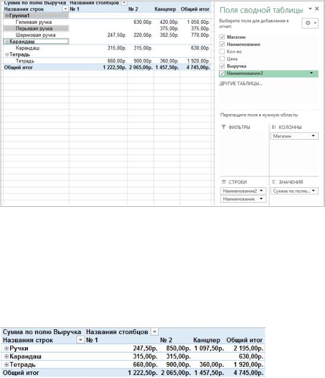Click the 247,50р. cell for Шариковая ручка
325x378 pixels.
point(117,35)
